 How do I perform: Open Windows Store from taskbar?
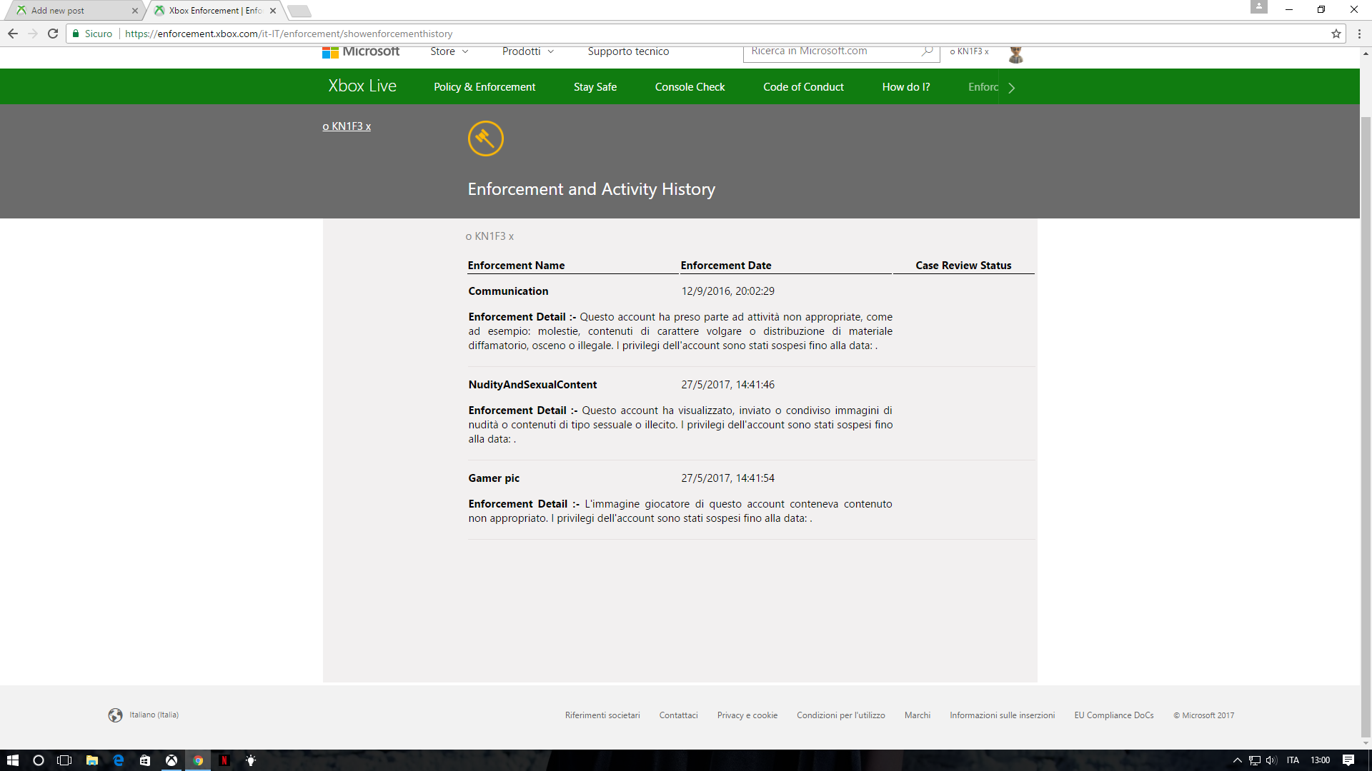click(145, 760)
